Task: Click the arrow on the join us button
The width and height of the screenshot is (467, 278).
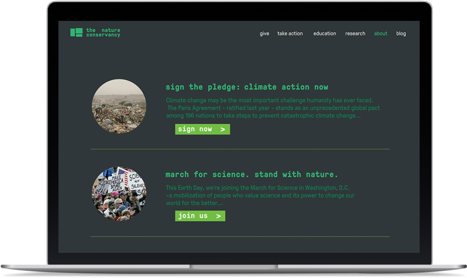Action: click(x=218, y=216)
